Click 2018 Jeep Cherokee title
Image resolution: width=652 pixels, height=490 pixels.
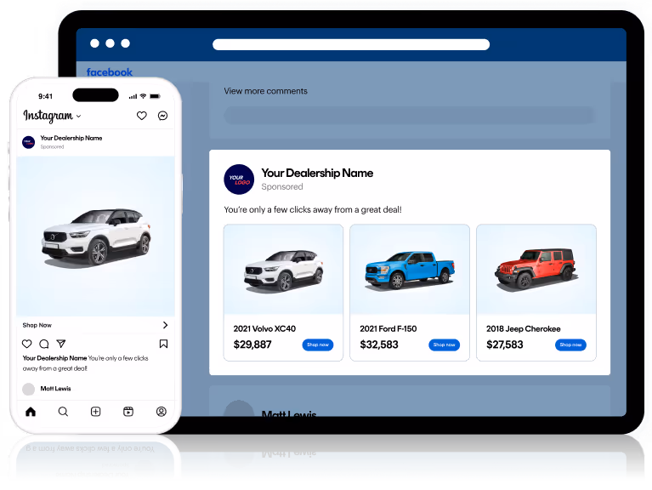pyautogui.click(x=523, y=328)
